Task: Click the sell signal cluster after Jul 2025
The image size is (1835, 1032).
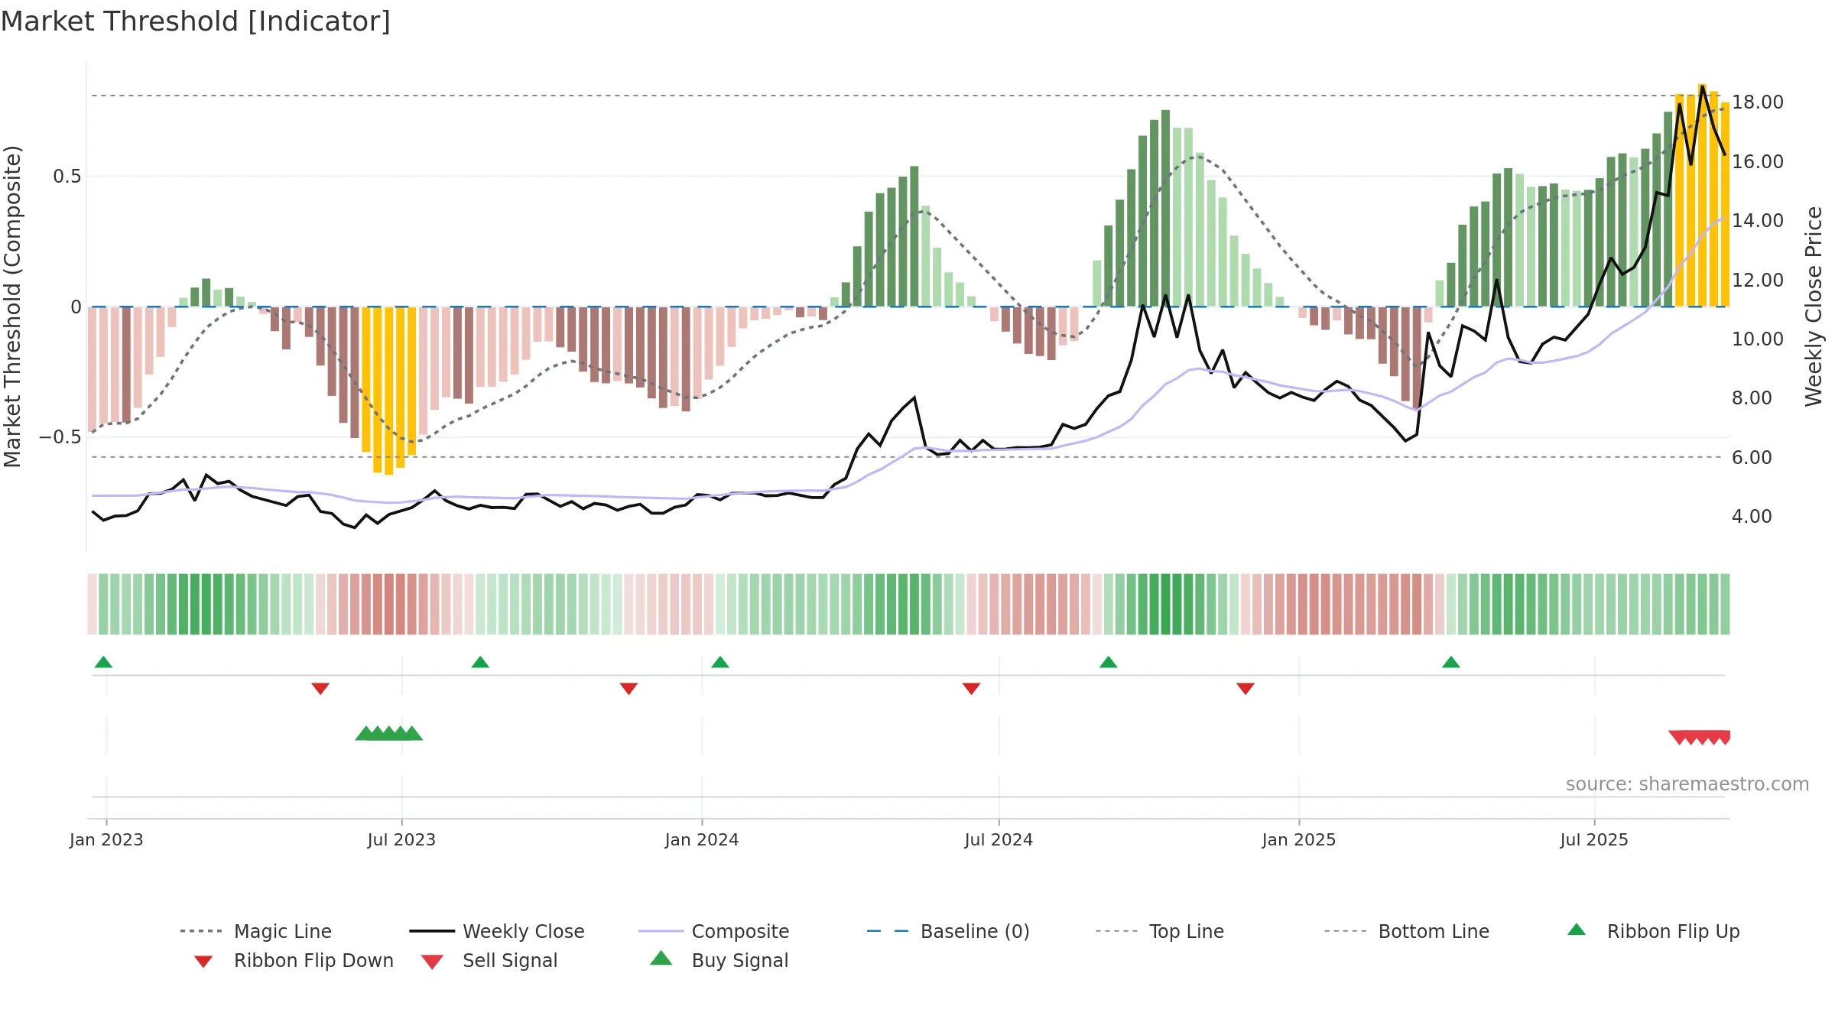Action: tap(1699, 738)
